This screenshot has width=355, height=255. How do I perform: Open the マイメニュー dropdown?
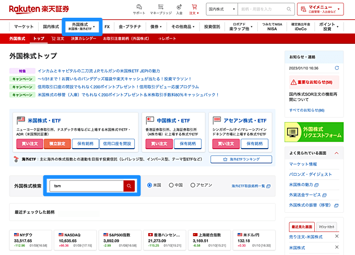pyautogui.click(x=321, y=9)
